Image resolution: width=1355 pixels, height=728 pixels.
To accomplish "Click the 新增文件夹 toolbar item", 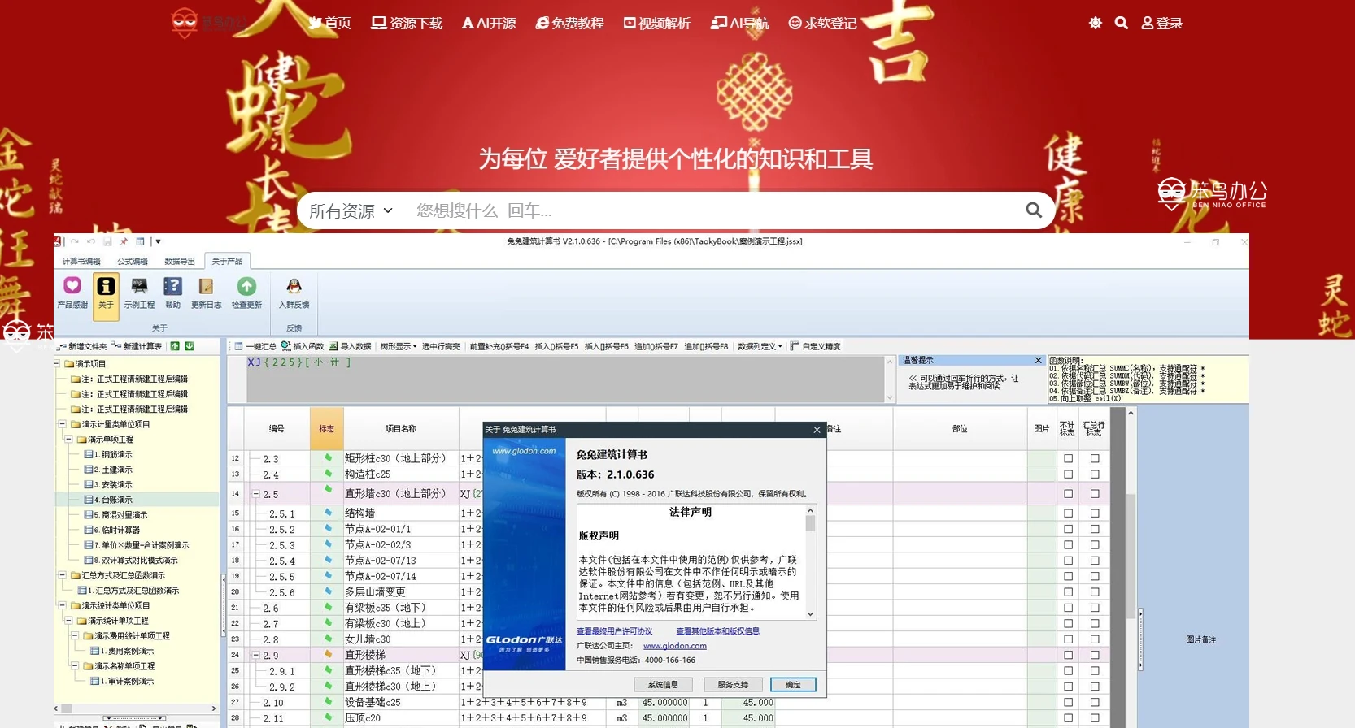I will [82, 346].
